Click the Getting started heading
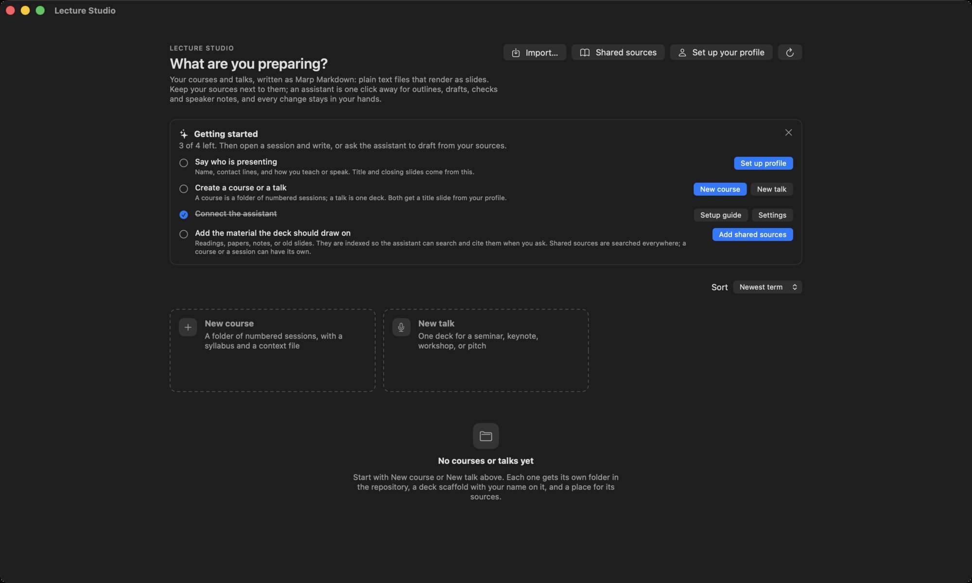972x583 pixels. tap(226, 134)
